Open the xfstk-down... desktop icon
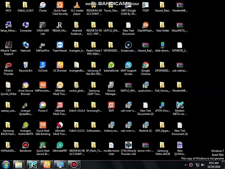Image resolution: width=225 pixels, height=169 pixels. [x=162, y=47]
